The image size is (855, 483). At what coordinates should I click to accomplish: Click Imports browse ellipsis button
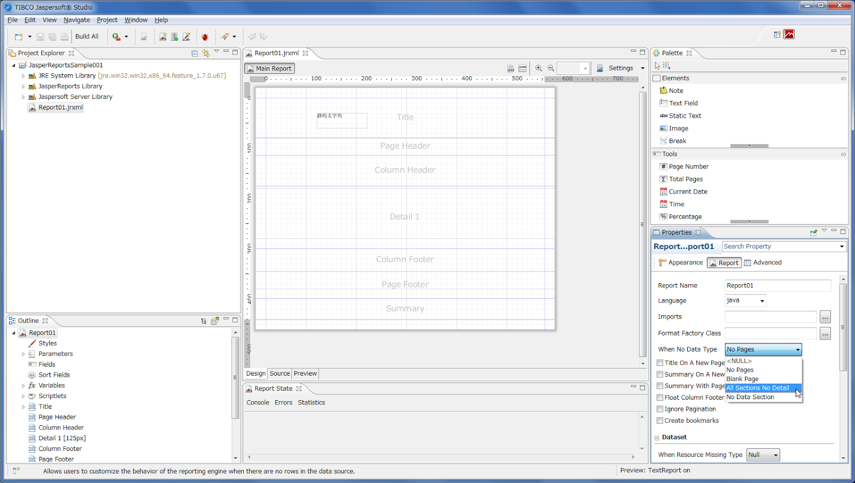[x=826, y=317]
